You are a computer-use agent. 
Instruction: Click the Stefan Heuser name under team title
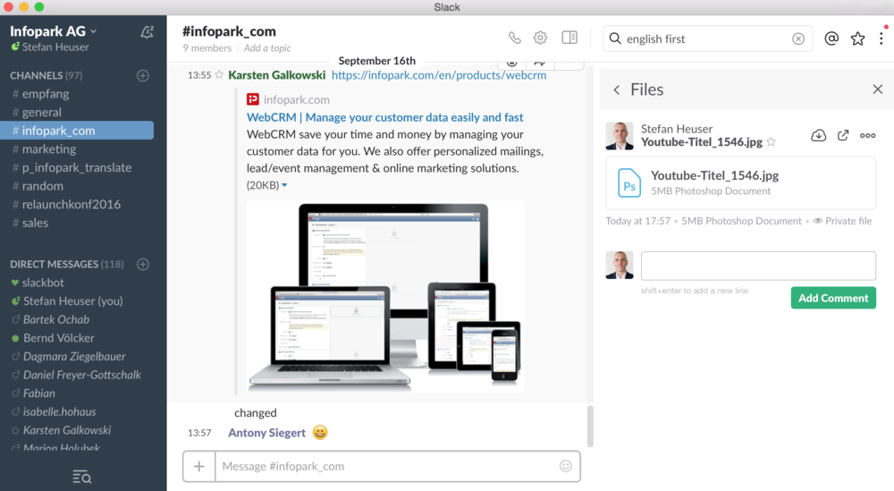pos(55,47)
